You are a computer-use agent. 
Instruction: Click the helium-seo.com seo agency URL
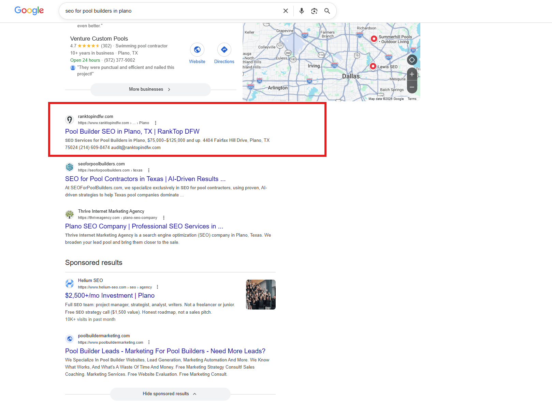pos(115,287)
